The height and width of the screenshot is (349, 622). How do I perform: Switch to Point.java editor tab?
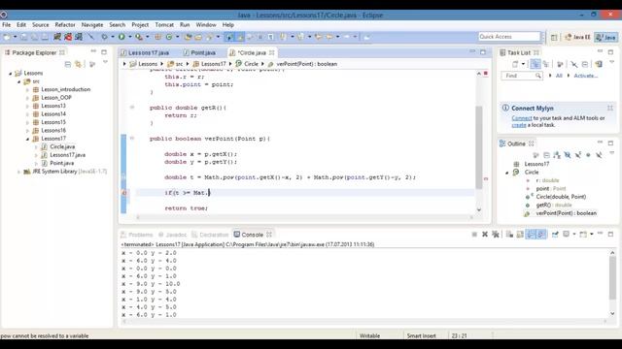pyautogui.click(x=200, y=52)
